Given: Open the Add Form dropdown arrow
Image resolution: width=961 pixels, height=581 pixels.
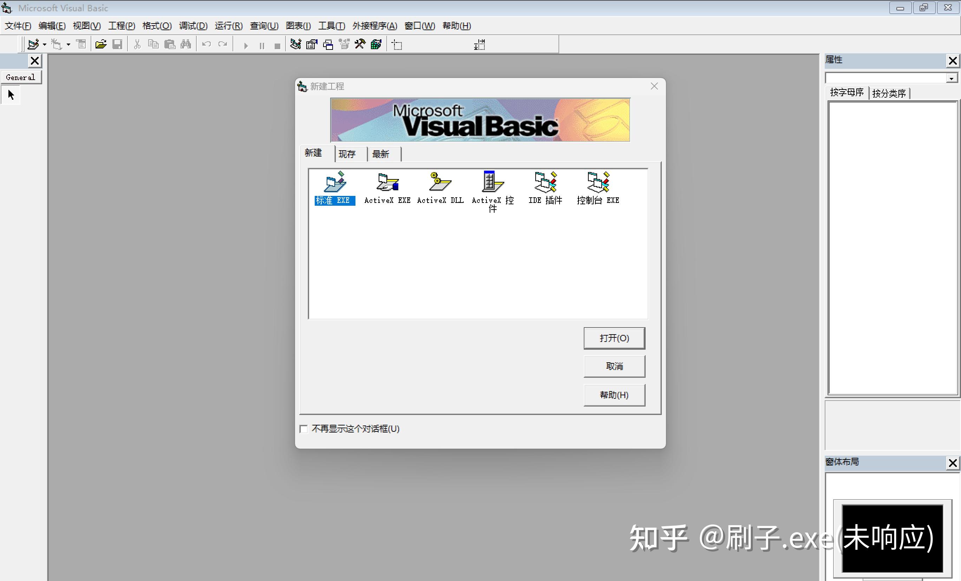Looking at the screenshot, I should pyautogui.click(x=68, y=45).
